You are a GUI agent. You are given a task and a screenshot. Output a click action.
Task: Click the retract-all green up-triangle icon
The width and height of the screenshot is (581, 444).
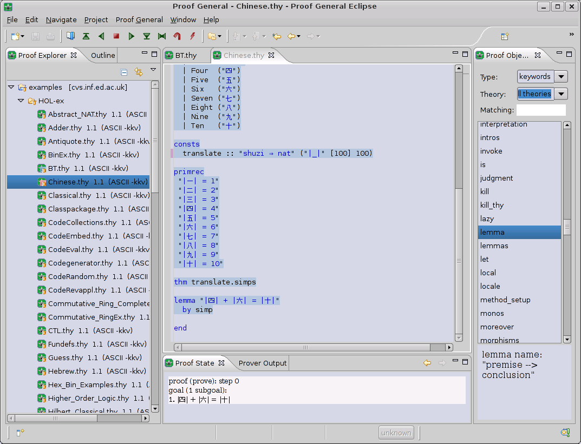click(x=86, y=36)
